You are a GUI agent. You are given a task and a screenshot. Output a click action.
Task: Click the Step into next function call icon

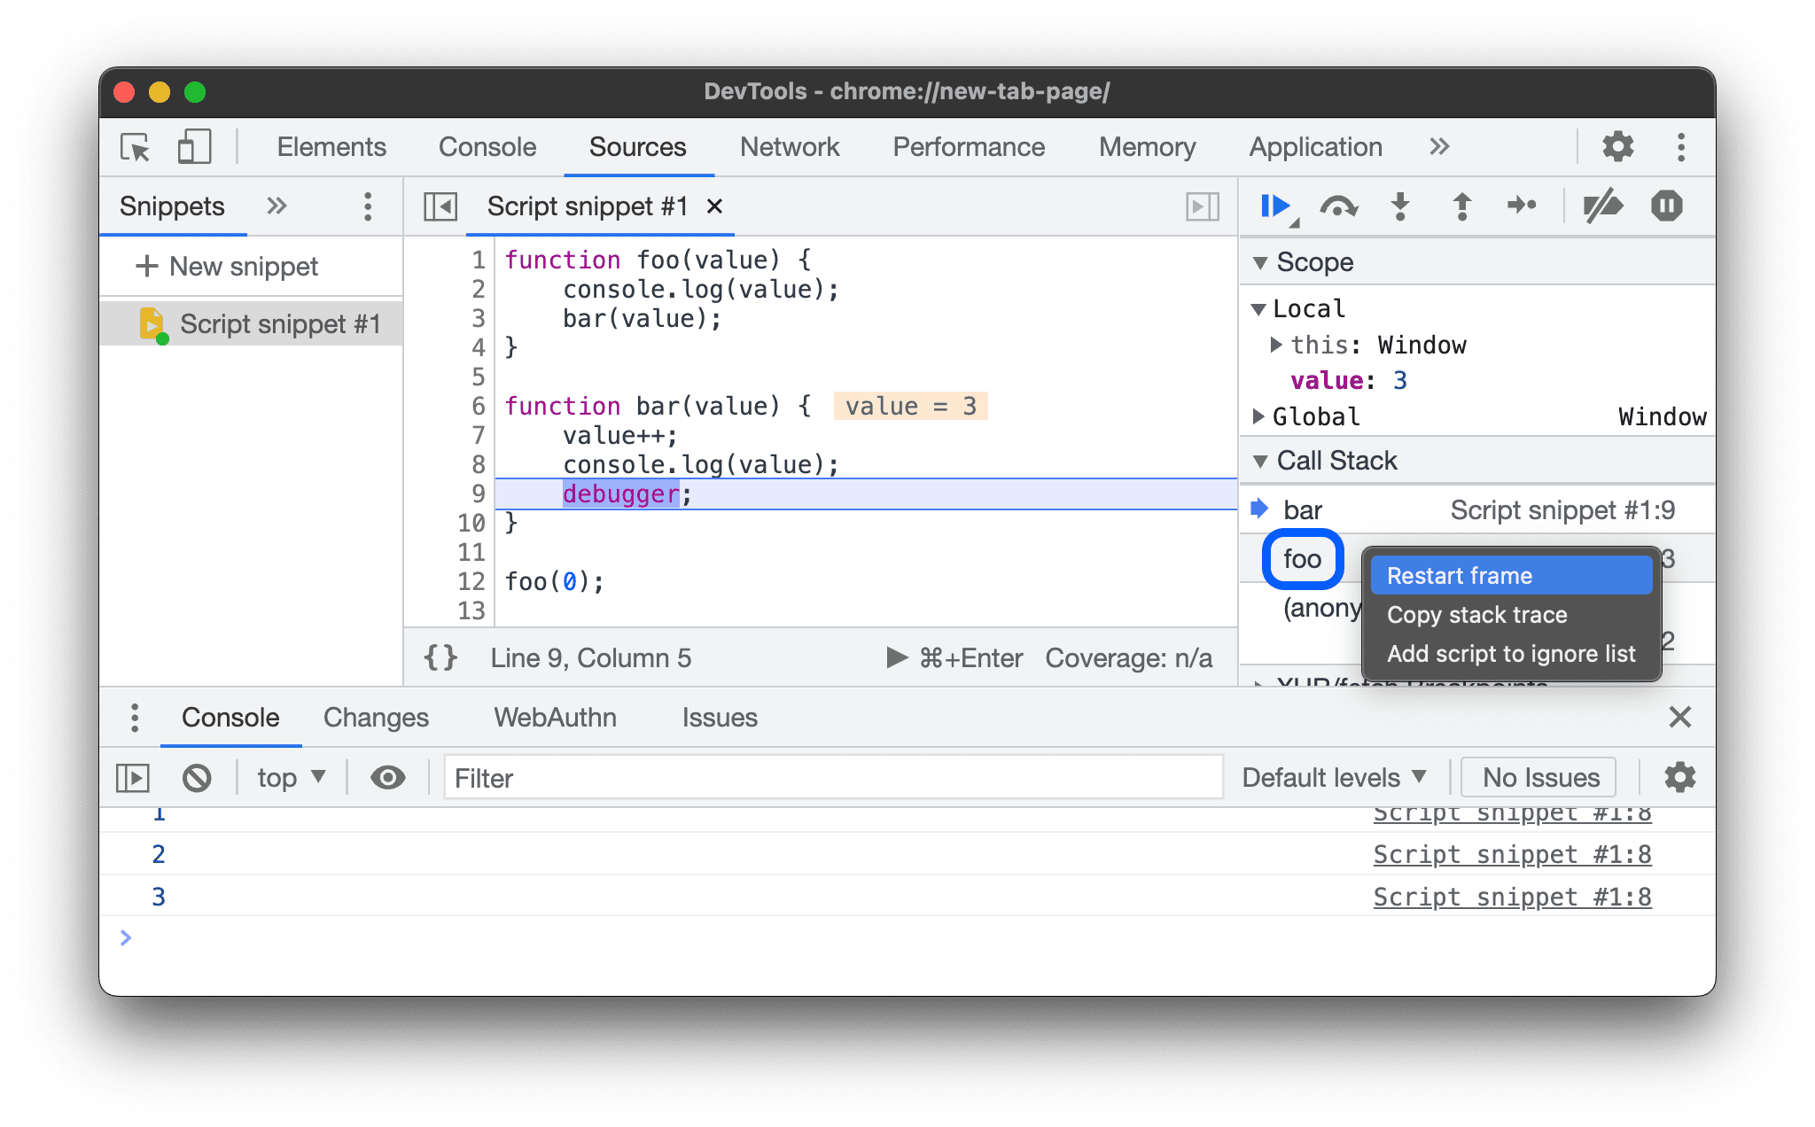(x=1401, y=206)
